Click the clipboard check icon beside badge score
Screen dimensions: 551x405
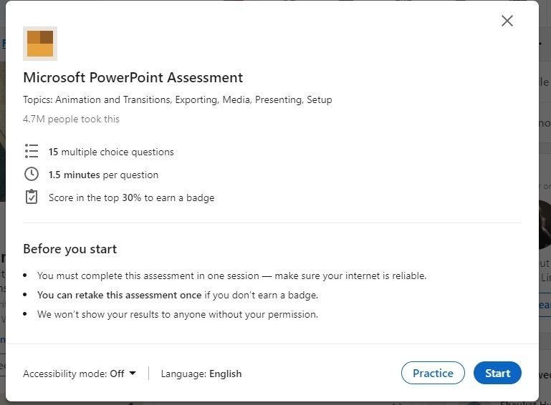click(31, 197)
